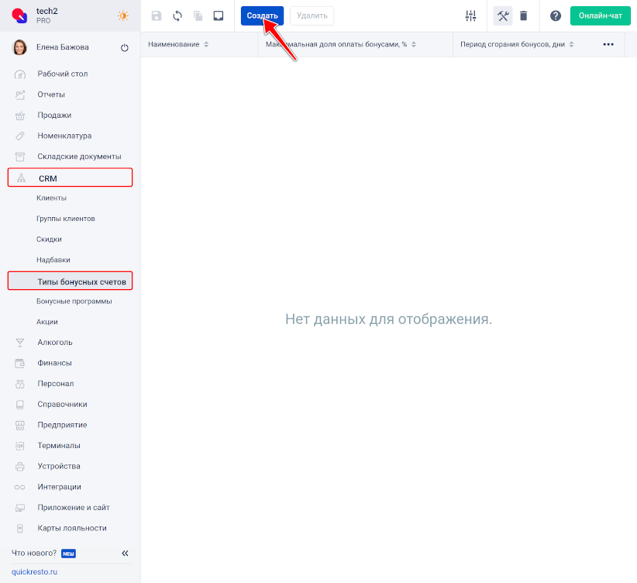Open Группы клиентов submenu item
This screenshot has width=637, height=583.
[x=65, y=219]
